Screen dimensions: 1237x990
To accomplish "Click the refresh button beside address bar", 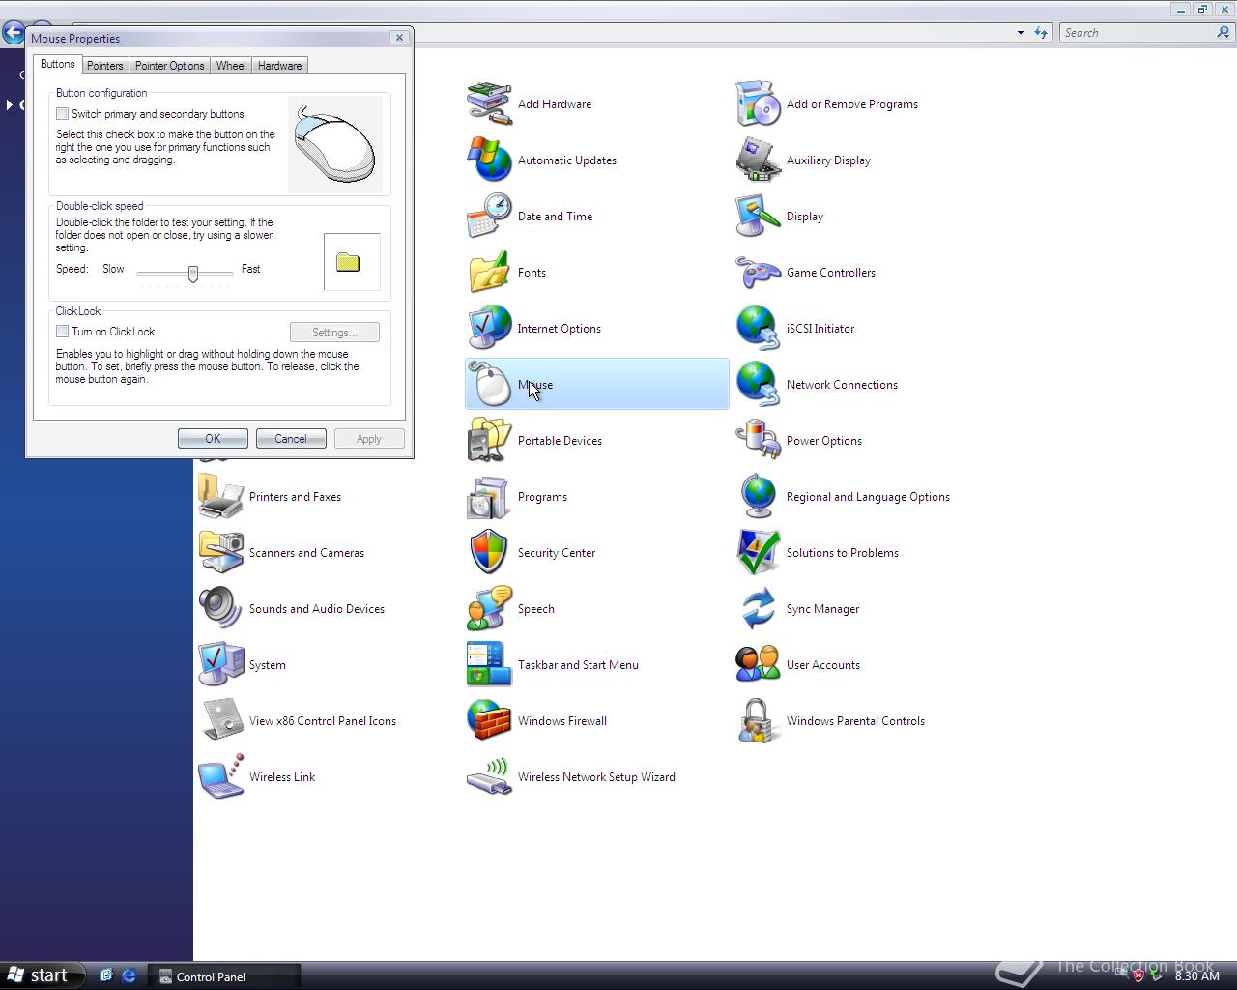I will 1041,33.
